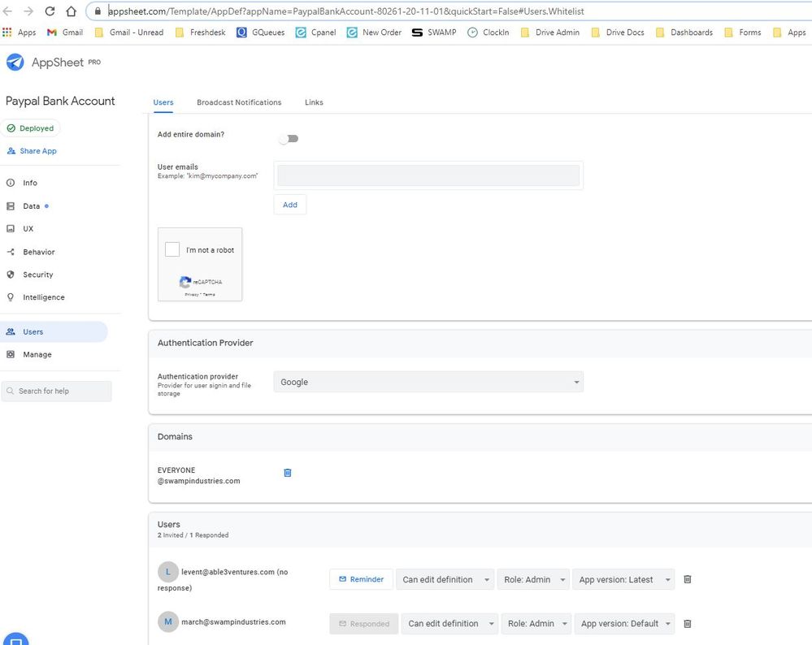Click the M avatar for march
This screenshot has width=812, height=645.
[x=167, y=621]
